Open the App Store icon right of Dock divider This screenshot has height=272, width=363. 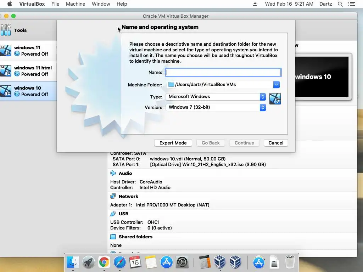[258, 262]
